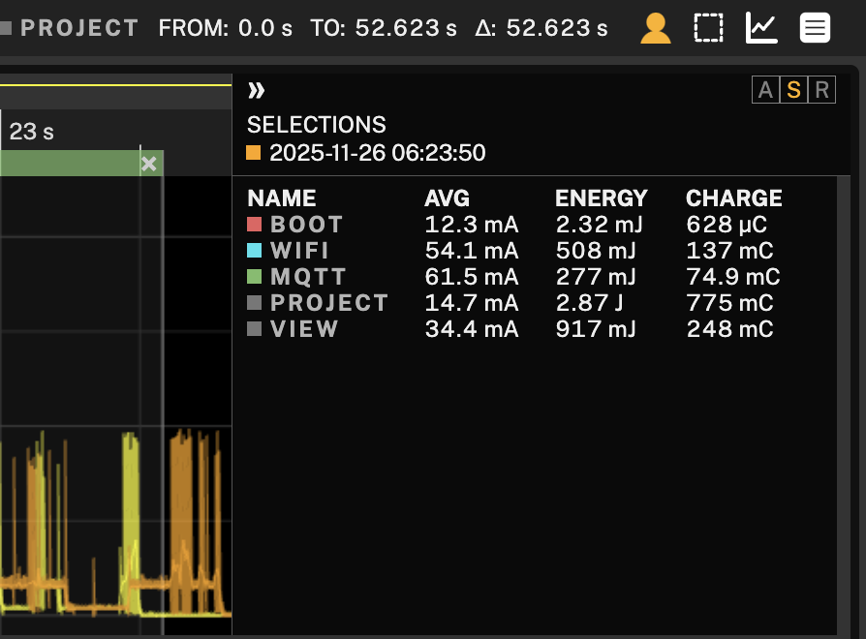The image size is (866, 639).
Task: Close the green selection with X
Action: (x=149, y=164)
